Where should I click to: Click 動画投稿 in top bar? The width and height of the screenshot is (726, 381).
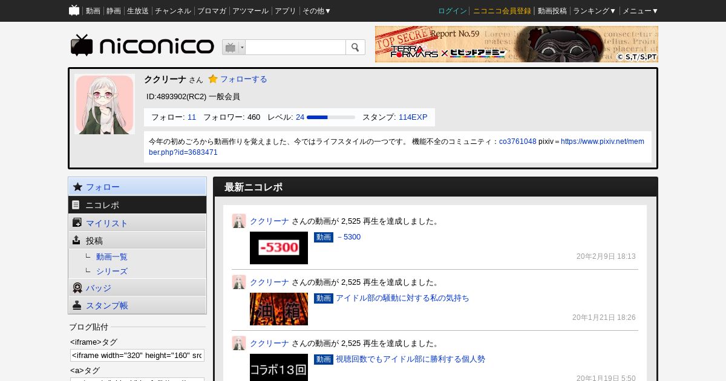coord(552,11)
